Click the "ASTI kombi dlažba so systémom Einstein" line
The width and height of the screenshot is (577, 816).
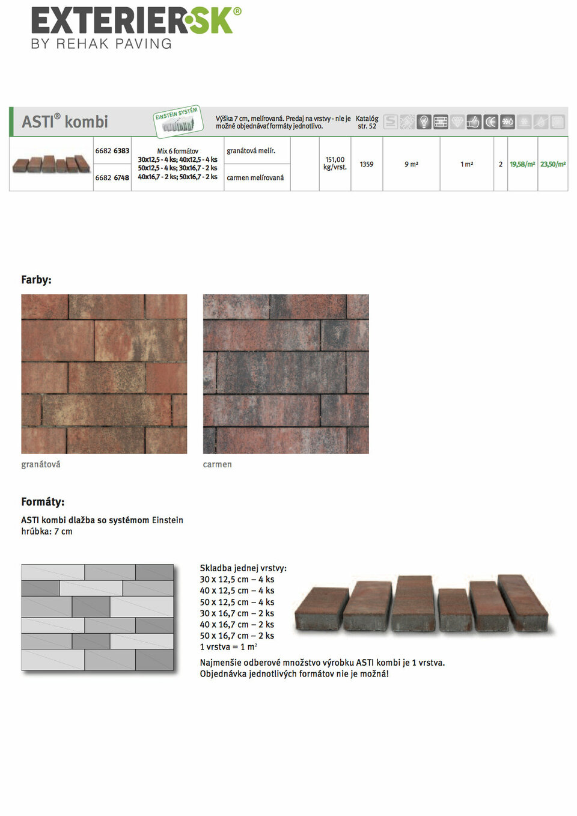click(x=102, y=520)
